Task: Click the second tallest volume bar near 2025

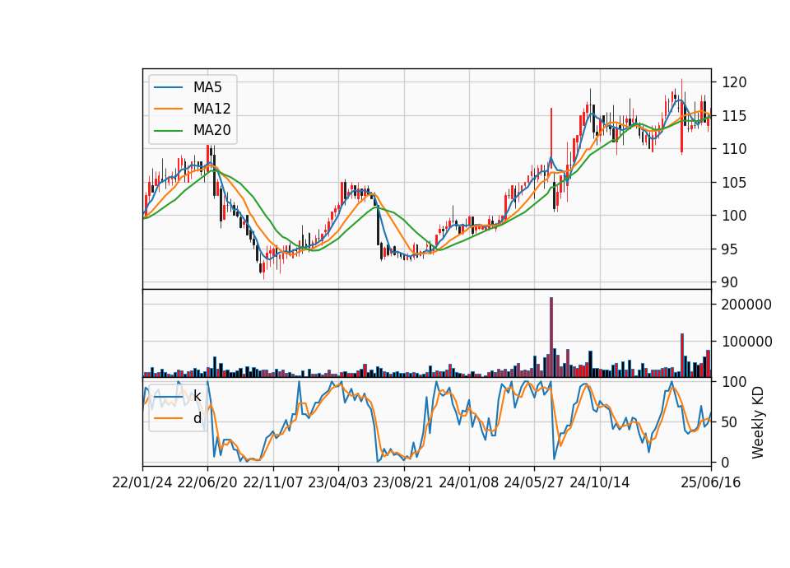Action: (682, 356)
